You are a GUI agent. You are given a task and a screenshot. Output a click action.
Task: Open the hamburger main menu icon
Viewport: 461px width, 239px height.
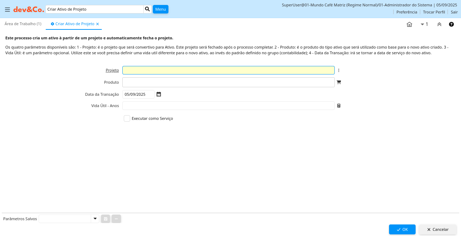(7, 10)
